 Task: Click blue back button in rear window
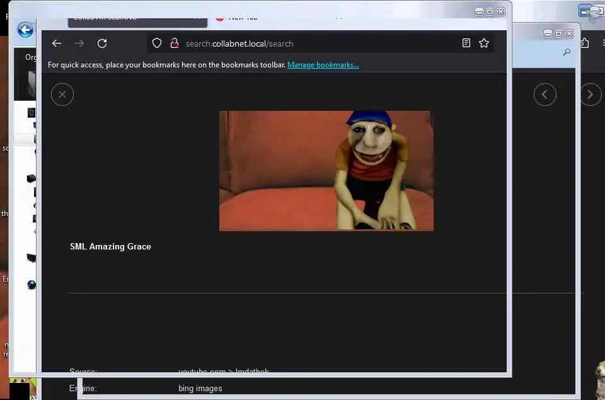25,30
